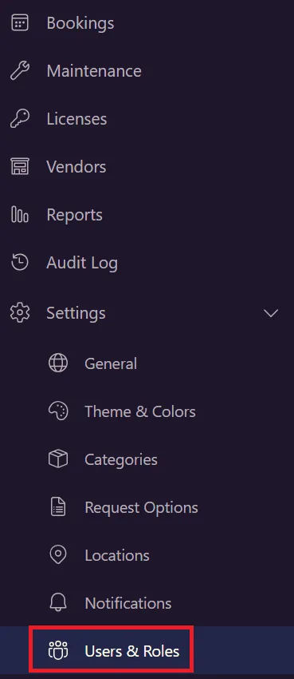Click the Licenses key icon

19,119
